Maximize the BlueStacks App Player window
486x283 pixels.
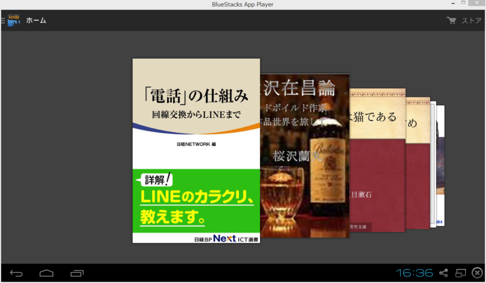pyautogui.click(x=463, y=3)
